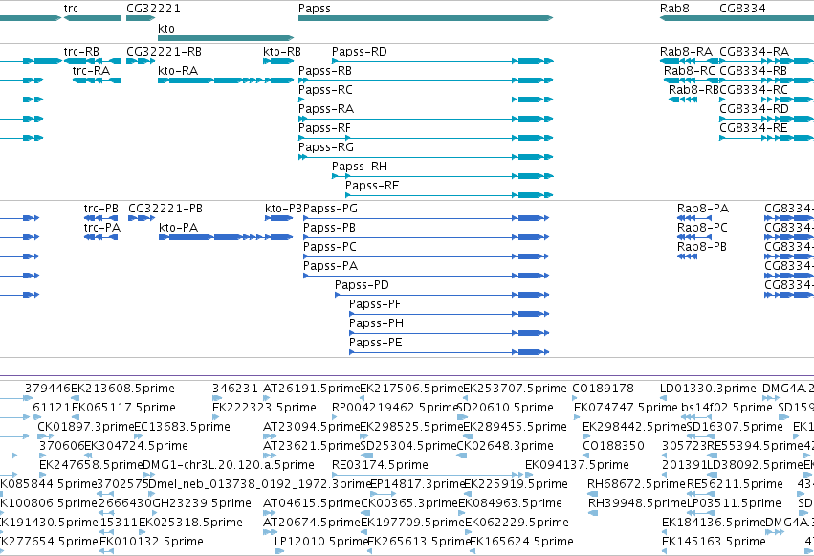Select protein label Rab8-PA
Viewport: 814px width, 556px height.
(703, 209)
